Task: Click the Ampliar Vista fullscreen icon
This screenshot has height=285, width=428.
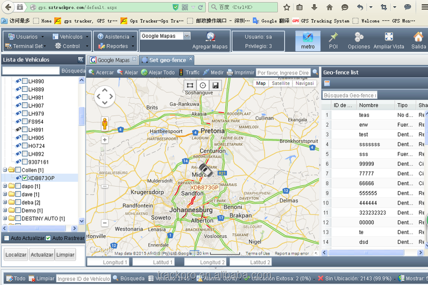Action: pos(389,38)
